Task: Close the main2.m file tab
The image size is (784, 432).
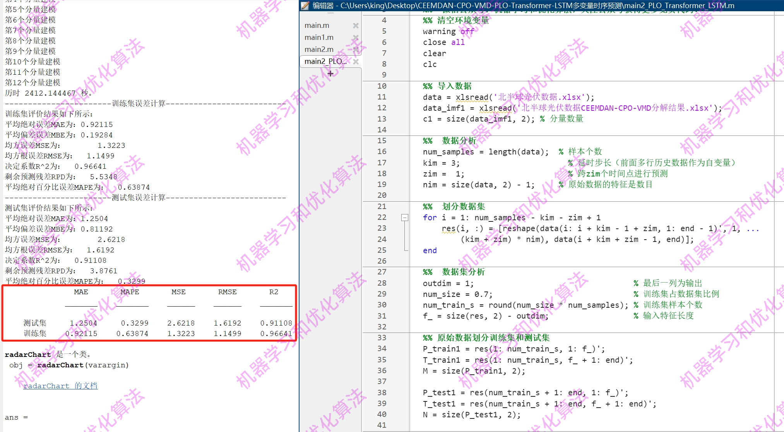Action: [x=356, y=50]
